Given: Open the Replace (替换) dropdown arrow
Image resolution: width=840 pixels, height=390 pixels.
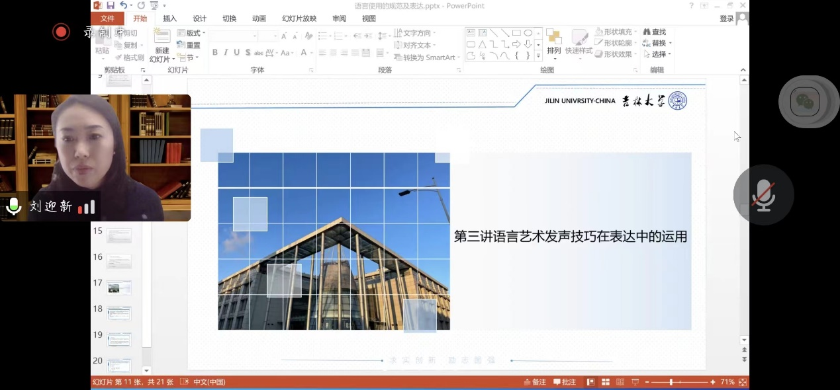Looking at the screenshot, I should (670, 43).
